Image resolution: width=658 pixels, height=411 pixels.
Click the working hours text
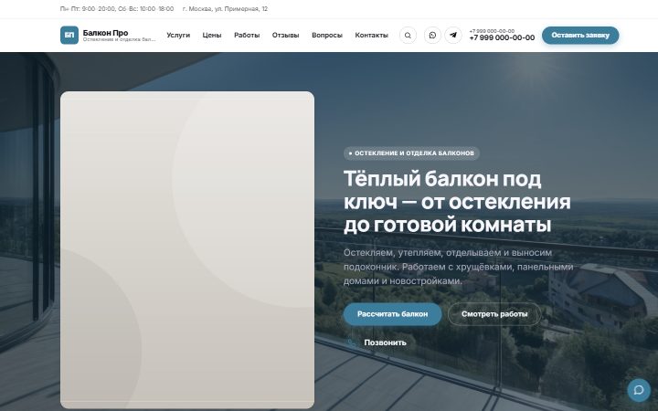point(117,9)
